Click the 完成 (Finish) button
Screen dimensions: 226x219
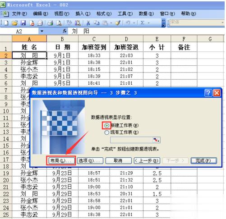pos(204,161)
